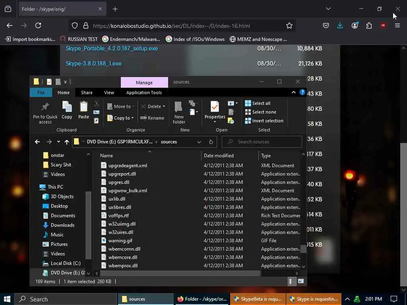Open the notification center icon in taskbar
The image size is (407, 305).
[394, 299]
